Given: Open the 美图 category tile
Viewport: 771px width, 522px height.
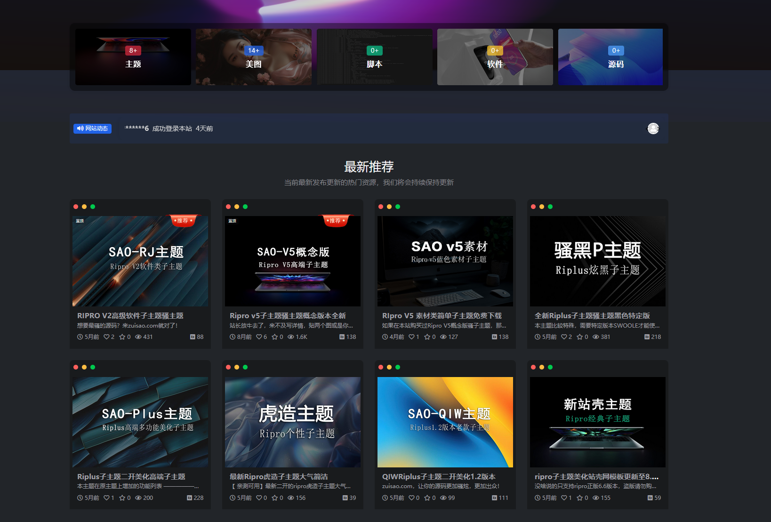Looking at the screenshot, I should pyautogui.click(x=254, y=57).
